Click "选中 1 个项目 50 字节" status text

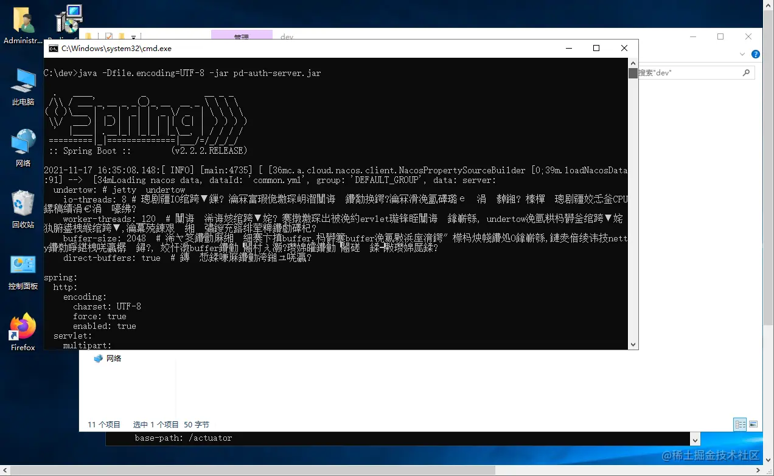[171, 425]
